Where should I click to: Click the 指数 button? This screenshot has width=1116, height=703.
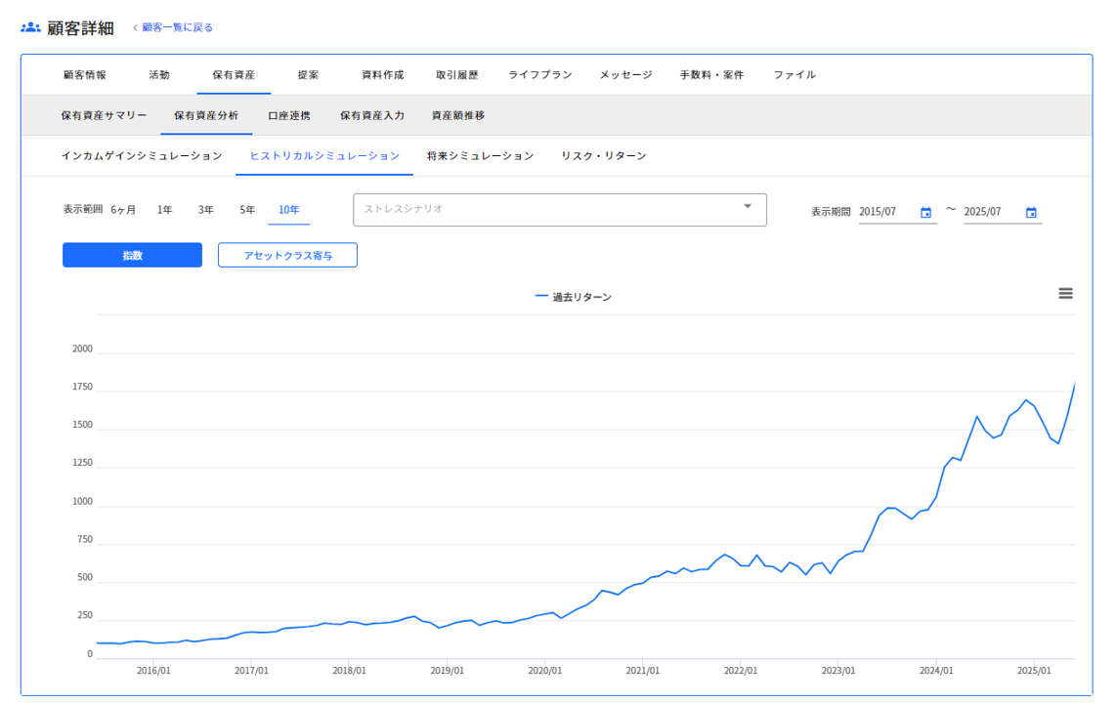[132, 255]
